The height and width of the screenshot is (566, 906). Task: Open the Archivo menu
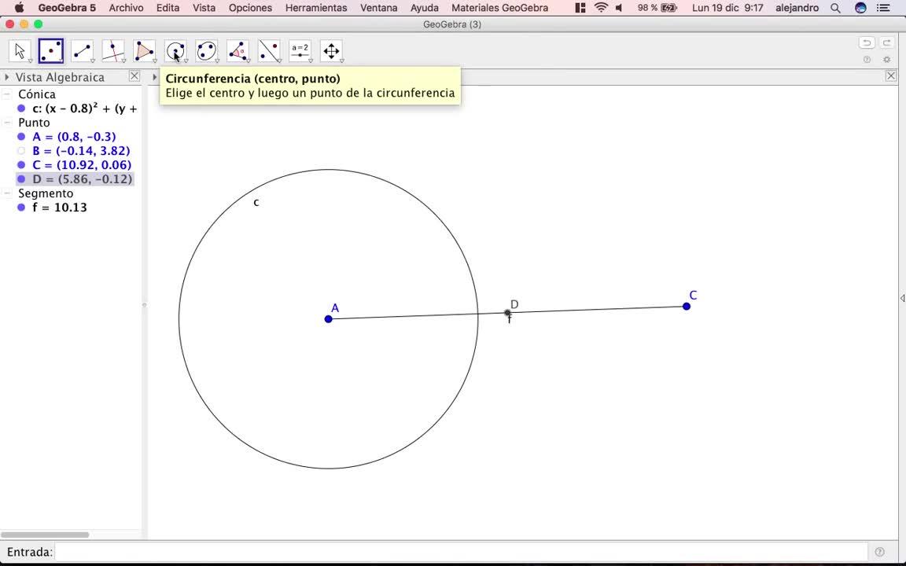pos(126,8)
